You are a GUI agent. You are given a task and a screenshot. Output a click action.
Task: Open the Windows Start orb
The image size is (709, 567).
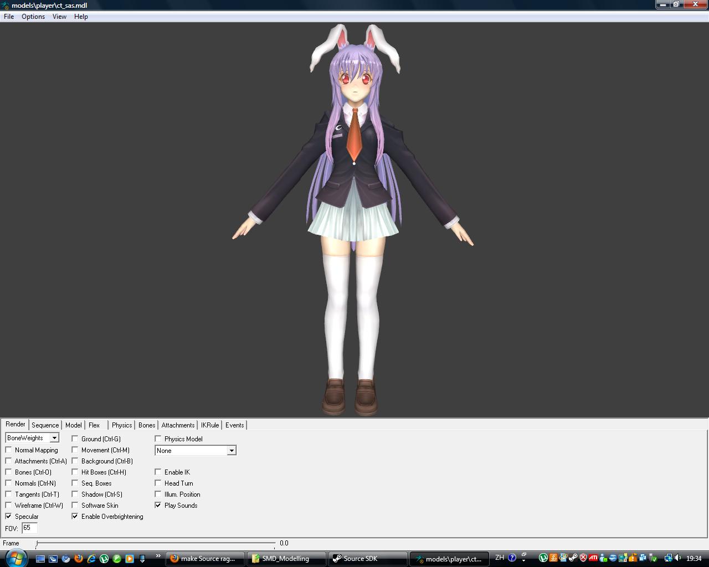16,558
